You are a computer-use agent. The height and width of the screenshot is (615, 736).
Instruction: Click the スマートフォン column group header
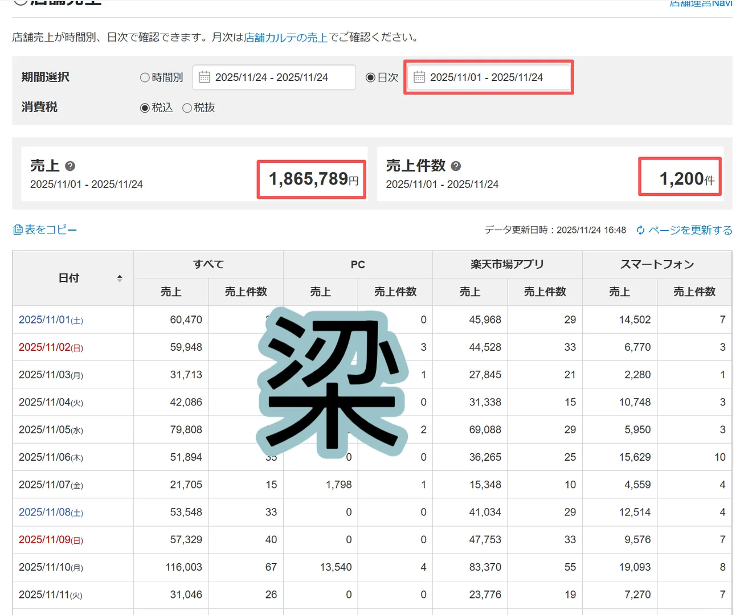click(657, 264)
